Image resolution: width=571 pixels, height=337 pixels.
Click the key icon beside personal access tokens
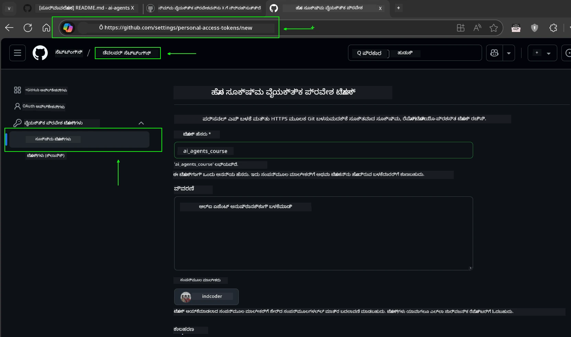[x=17, y=123]
